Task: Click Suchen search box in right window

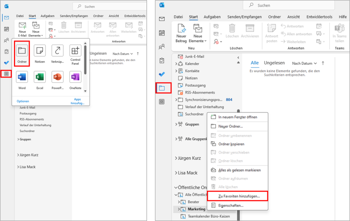Action: click(289, 5)
